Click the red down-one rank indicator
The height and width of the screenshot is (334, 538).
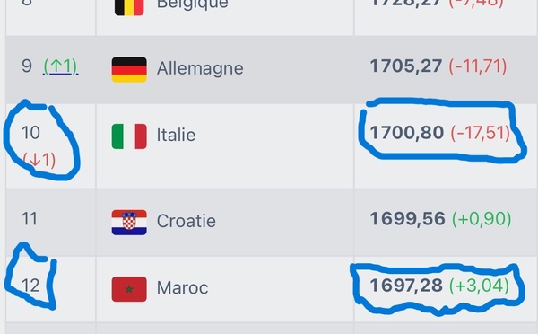click(39, 160)
